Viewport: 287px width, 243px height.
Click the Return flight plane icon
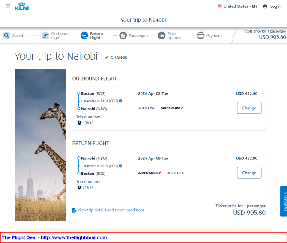84,35
